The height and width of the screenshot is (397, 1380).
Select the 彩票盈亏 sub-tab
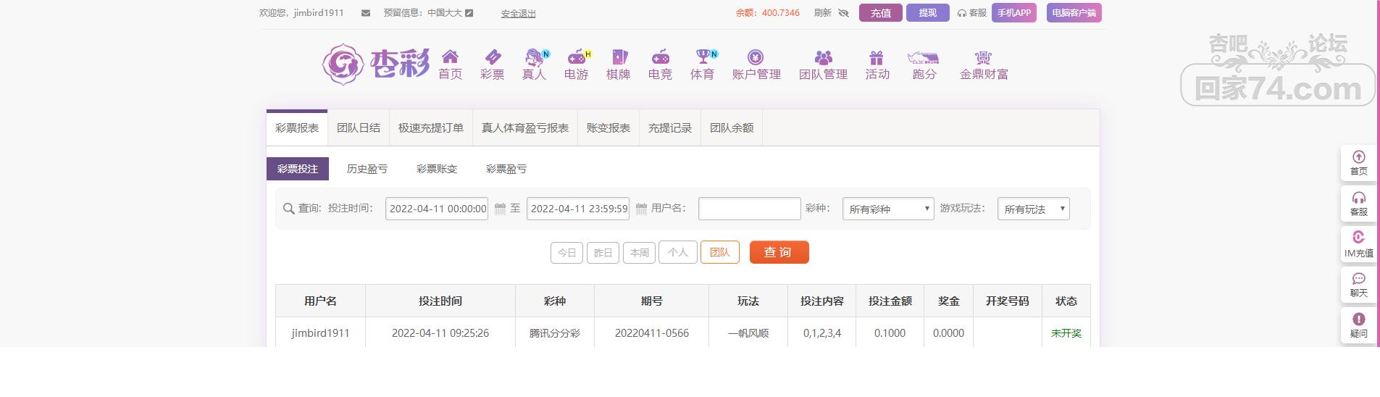(506, 169)
